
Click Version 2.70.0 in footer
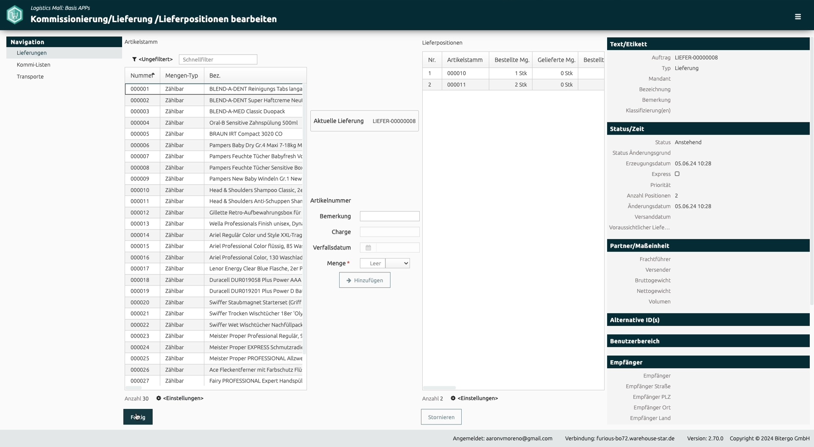click(x=705, y=439)
